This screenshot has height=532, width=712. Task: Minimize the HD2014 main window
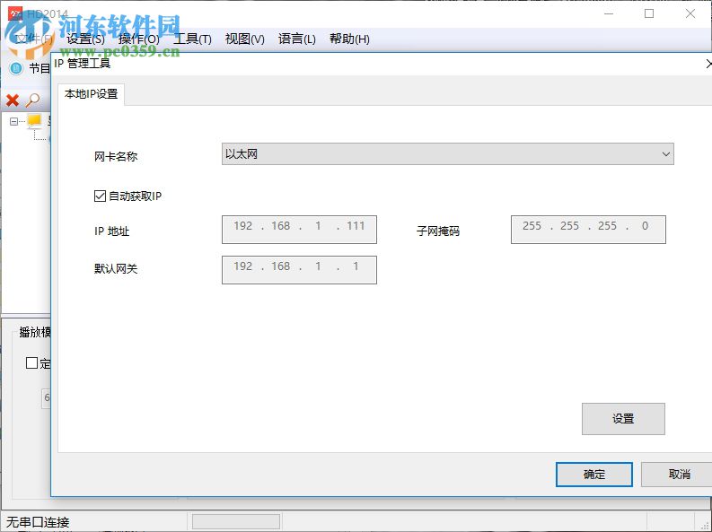pyautogui.click(x=609, y=13)
